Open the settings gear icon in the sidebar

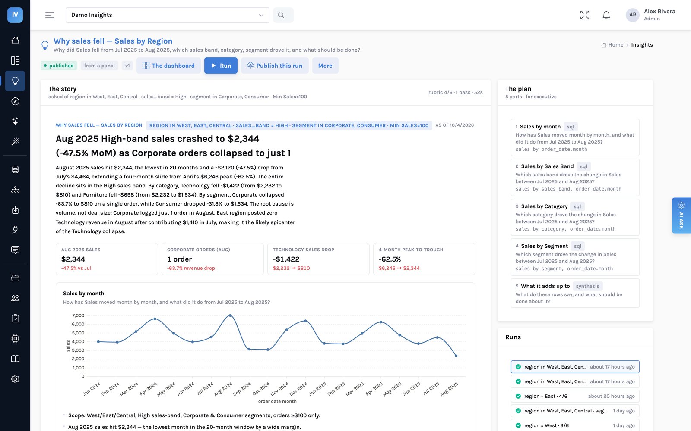click(x=15, y=379)
